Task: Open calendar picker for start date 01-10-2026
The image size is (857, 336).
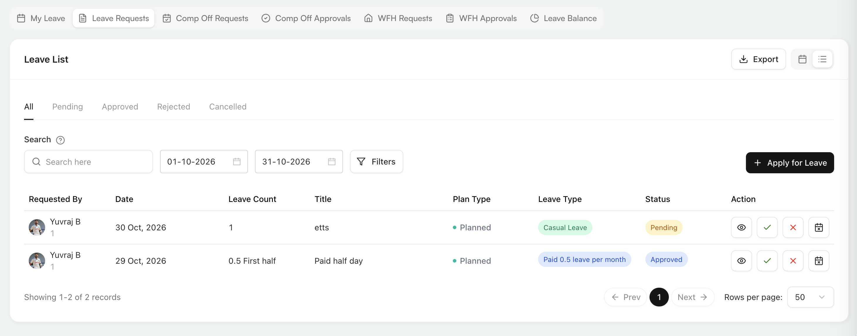Action: (237, 162)
